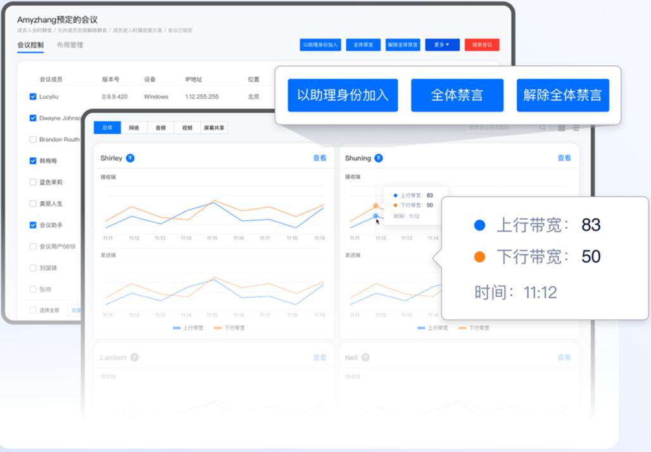Uncheck the Lucyliu member checkbox
This screenshot has height=452, width=651.
coord(33,97)
